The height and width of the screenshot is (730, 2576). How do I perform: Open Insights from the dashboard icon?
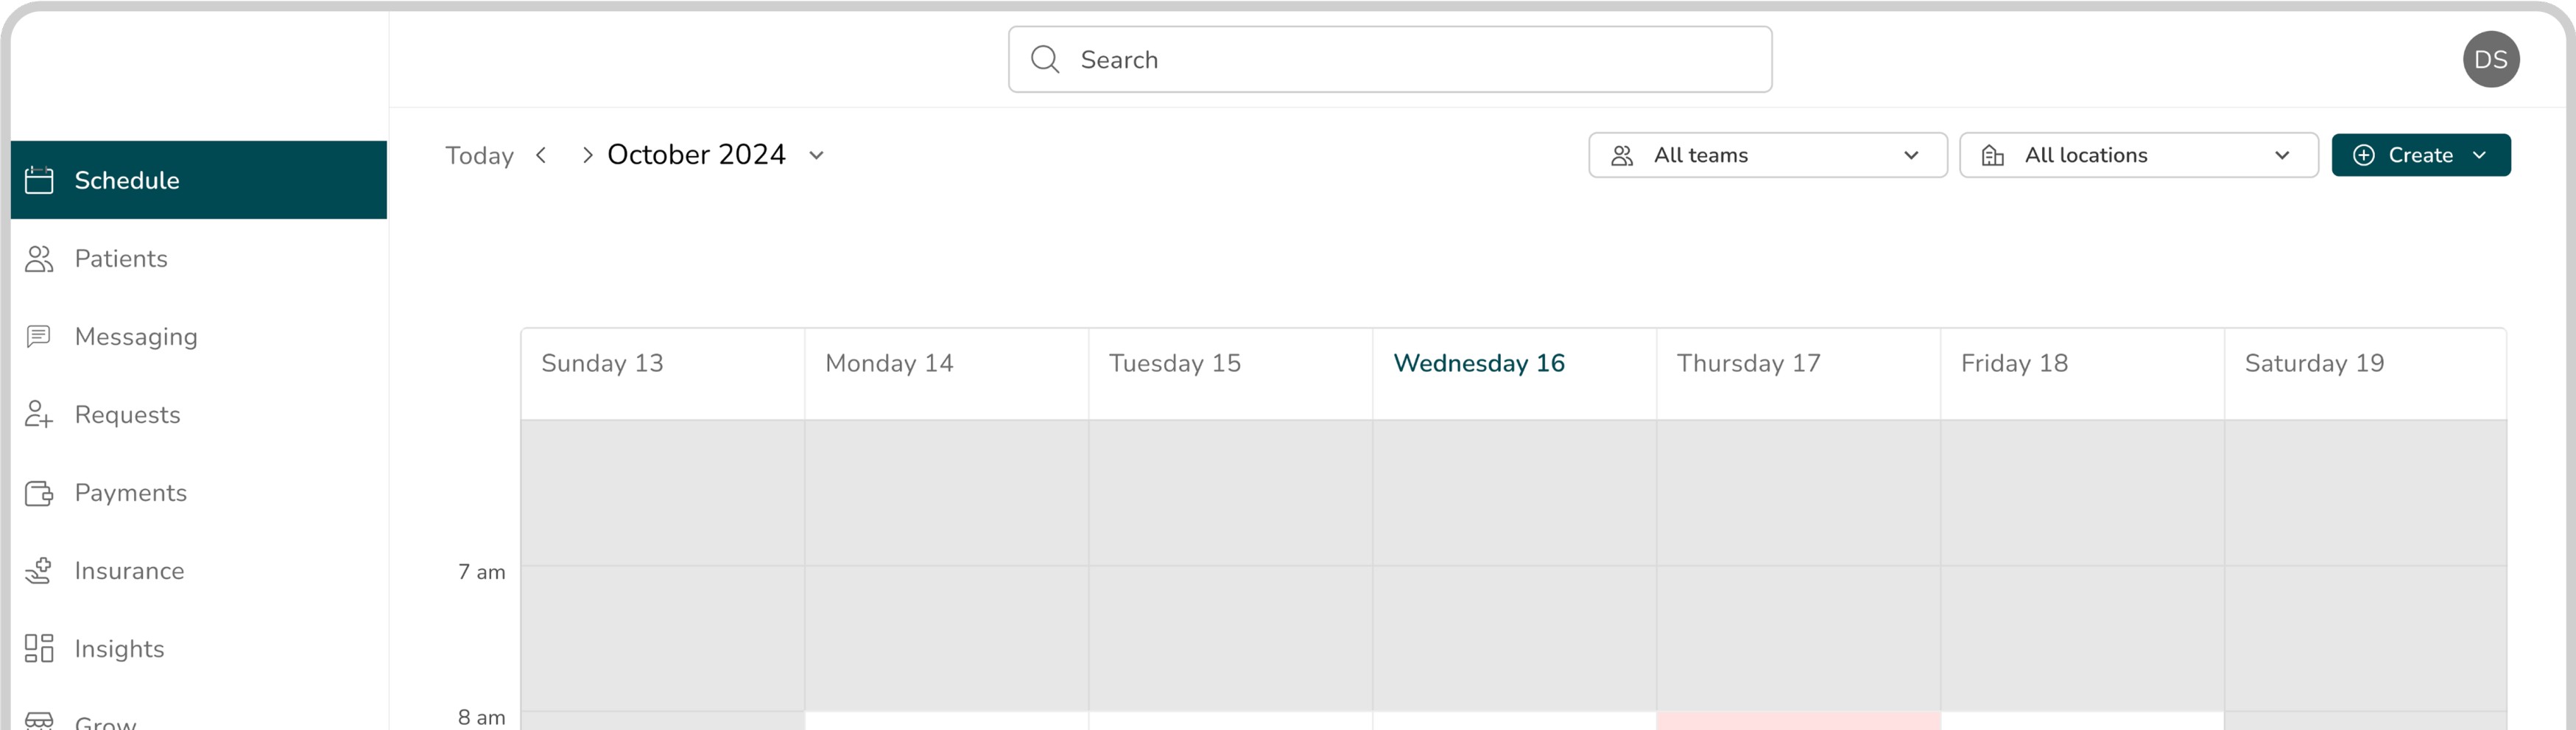coord(39,648)
